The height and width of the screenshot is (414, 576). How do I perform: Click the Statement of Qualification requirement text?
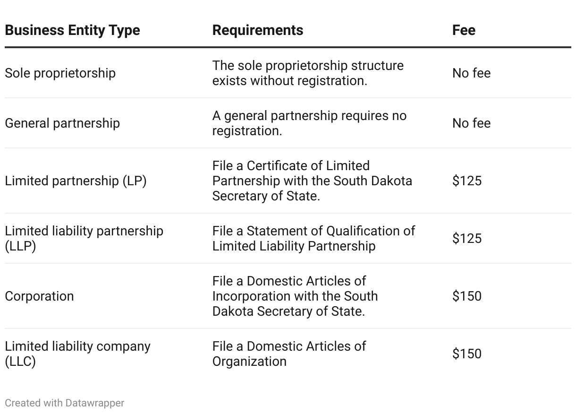pyautogui.click(x=313, y=238)
